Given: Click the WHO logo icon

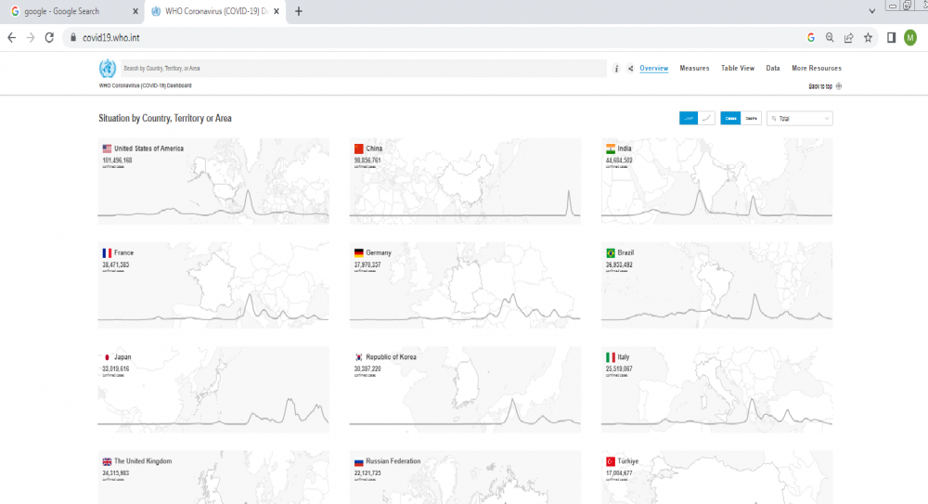Looking at the screenshot, I should [108, 69].
